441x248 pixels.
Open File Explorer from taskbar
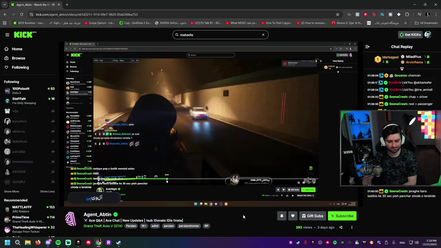coord(28,242)
